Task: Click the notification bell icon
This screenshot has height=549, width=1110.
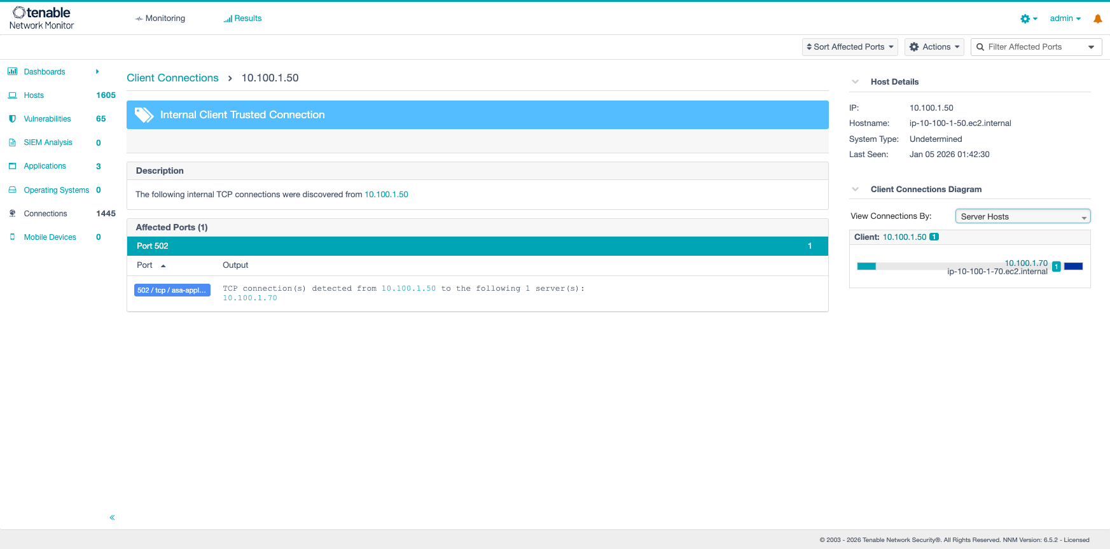Action: click(1097, 19)
